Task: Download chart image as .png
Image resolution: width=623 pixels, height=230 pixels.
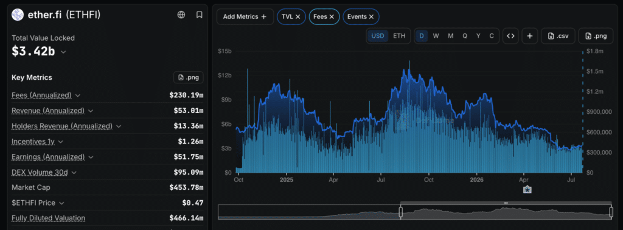Action: click(x=596, y=36)
